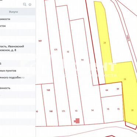Click the 171 label near the bottom road
The width and height of the screenshot is (137, 137).
[x=63, y=111]
